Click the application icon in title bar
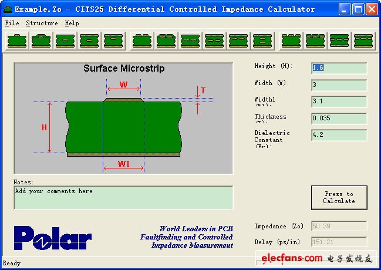This screenshot has width=381, height=270. point(8,9)
